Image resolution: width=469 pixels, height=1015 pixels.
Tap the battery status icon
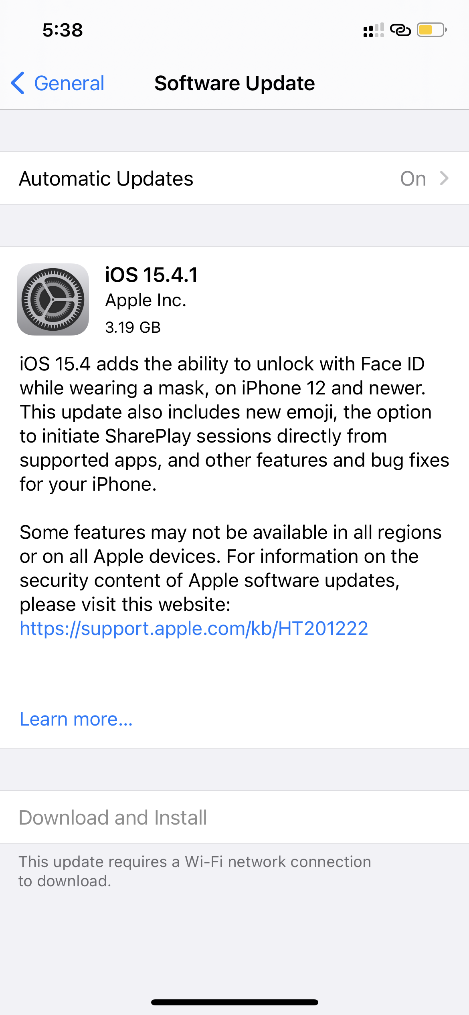click(x=432, y=30)
